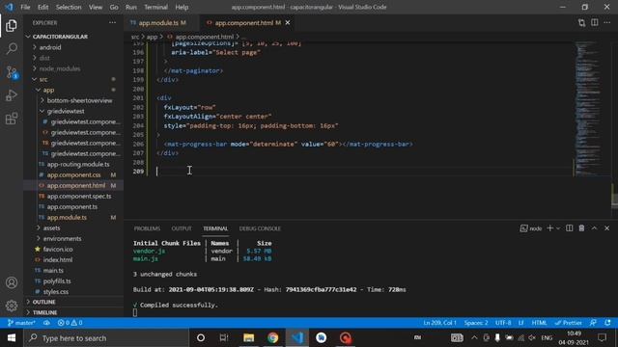
Task: Open errors and warnings count in status bar
Action: click(x=70, y=323)
